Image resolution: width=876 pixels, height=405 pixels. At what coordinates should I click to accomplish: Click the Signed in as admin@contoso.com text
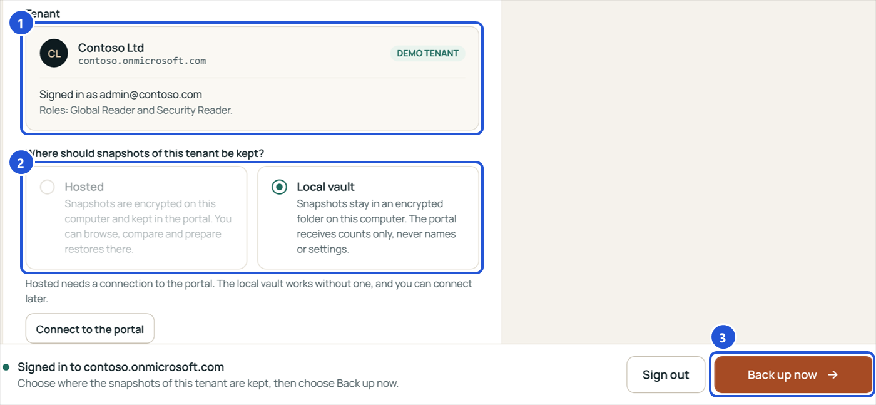click(x=121, y=95)
